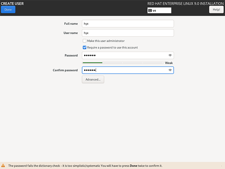Click the keyboard icon next to us
Viewport: 225px width, 169px height.
(150, 11)
